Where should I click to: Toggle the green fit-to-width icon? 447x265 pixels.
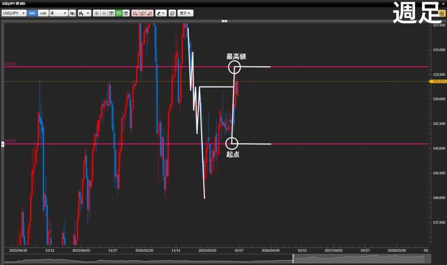(118, 14)
